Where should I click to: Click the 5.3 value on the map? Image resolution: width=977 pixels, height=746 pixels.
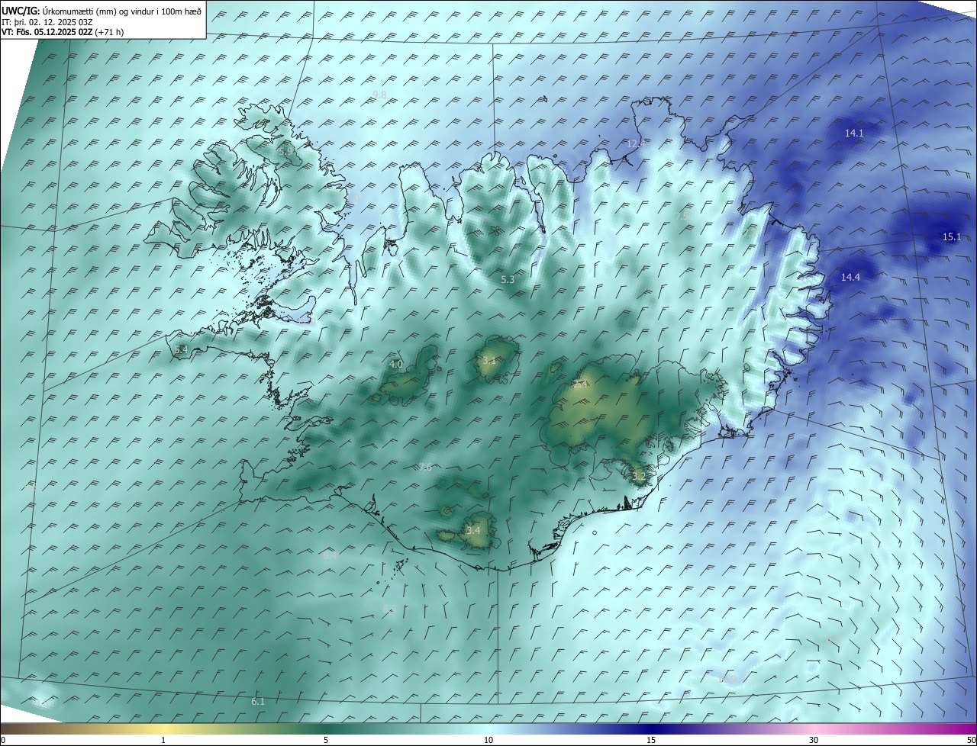click(508, 280)
